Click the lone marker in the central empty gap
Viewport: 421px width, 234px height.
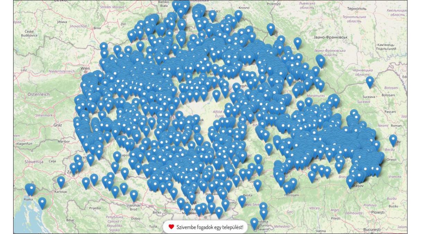point(217,95)
